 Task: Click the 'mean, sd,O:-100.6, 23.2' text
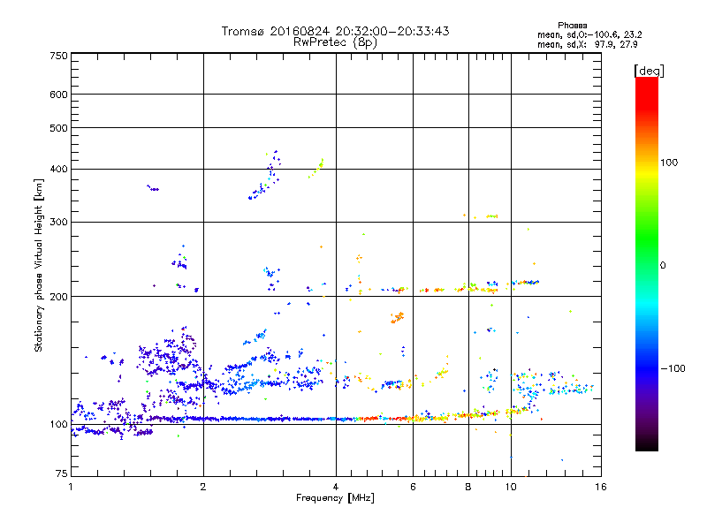[x=589, y=34]
